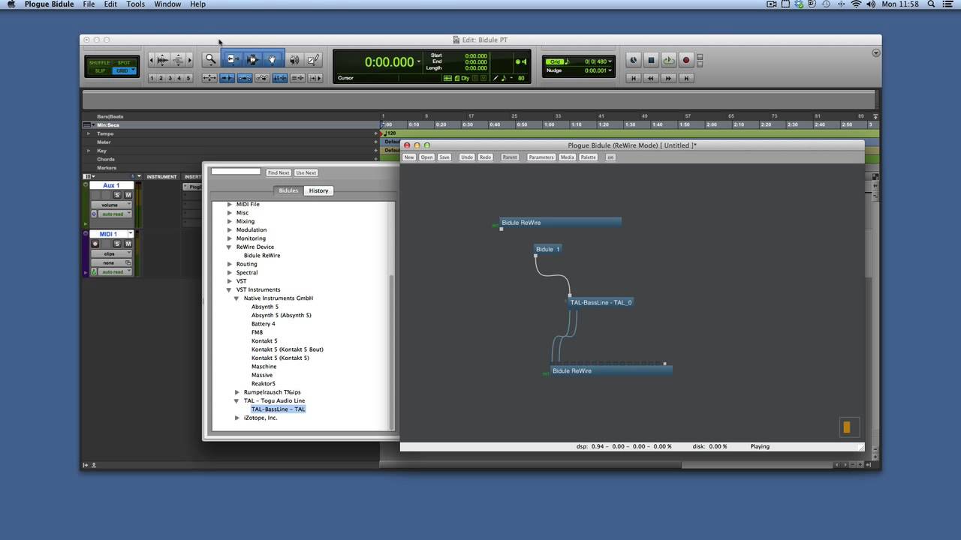Select the Scrubber speaker tool
The image size is (961, 540).
tap(294, 59)
